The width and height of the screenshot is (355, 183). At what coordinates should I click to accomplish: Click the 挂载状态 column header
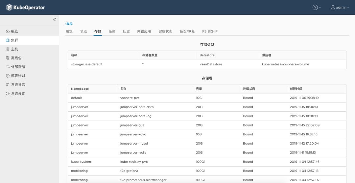click(249, 89)
